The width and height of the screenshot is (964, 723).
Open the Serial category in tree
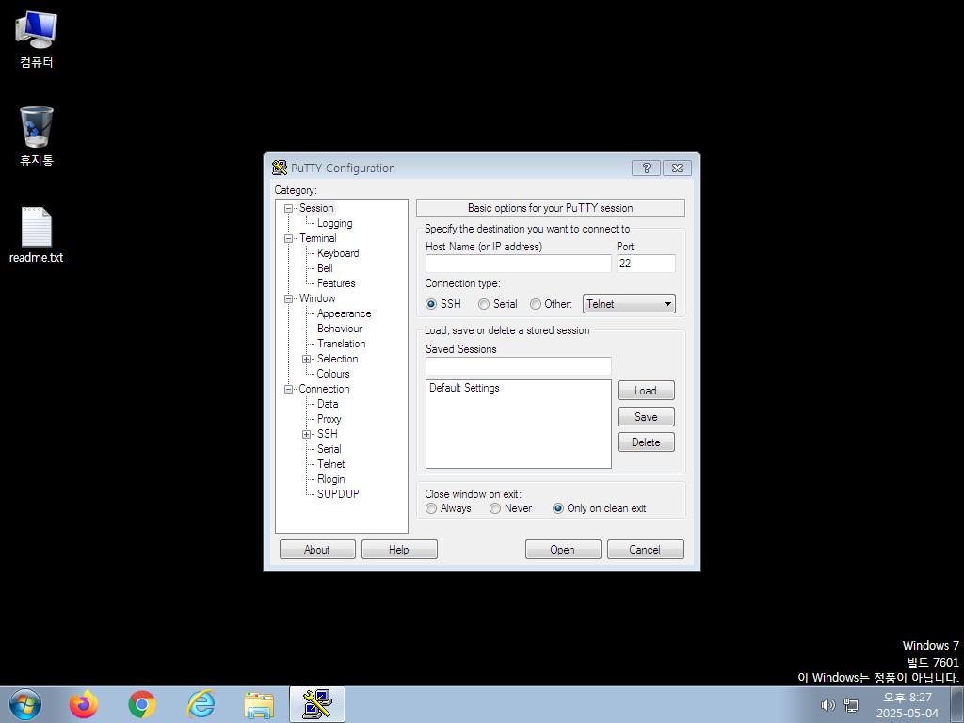pyautogui.click(x=329, y=449)
